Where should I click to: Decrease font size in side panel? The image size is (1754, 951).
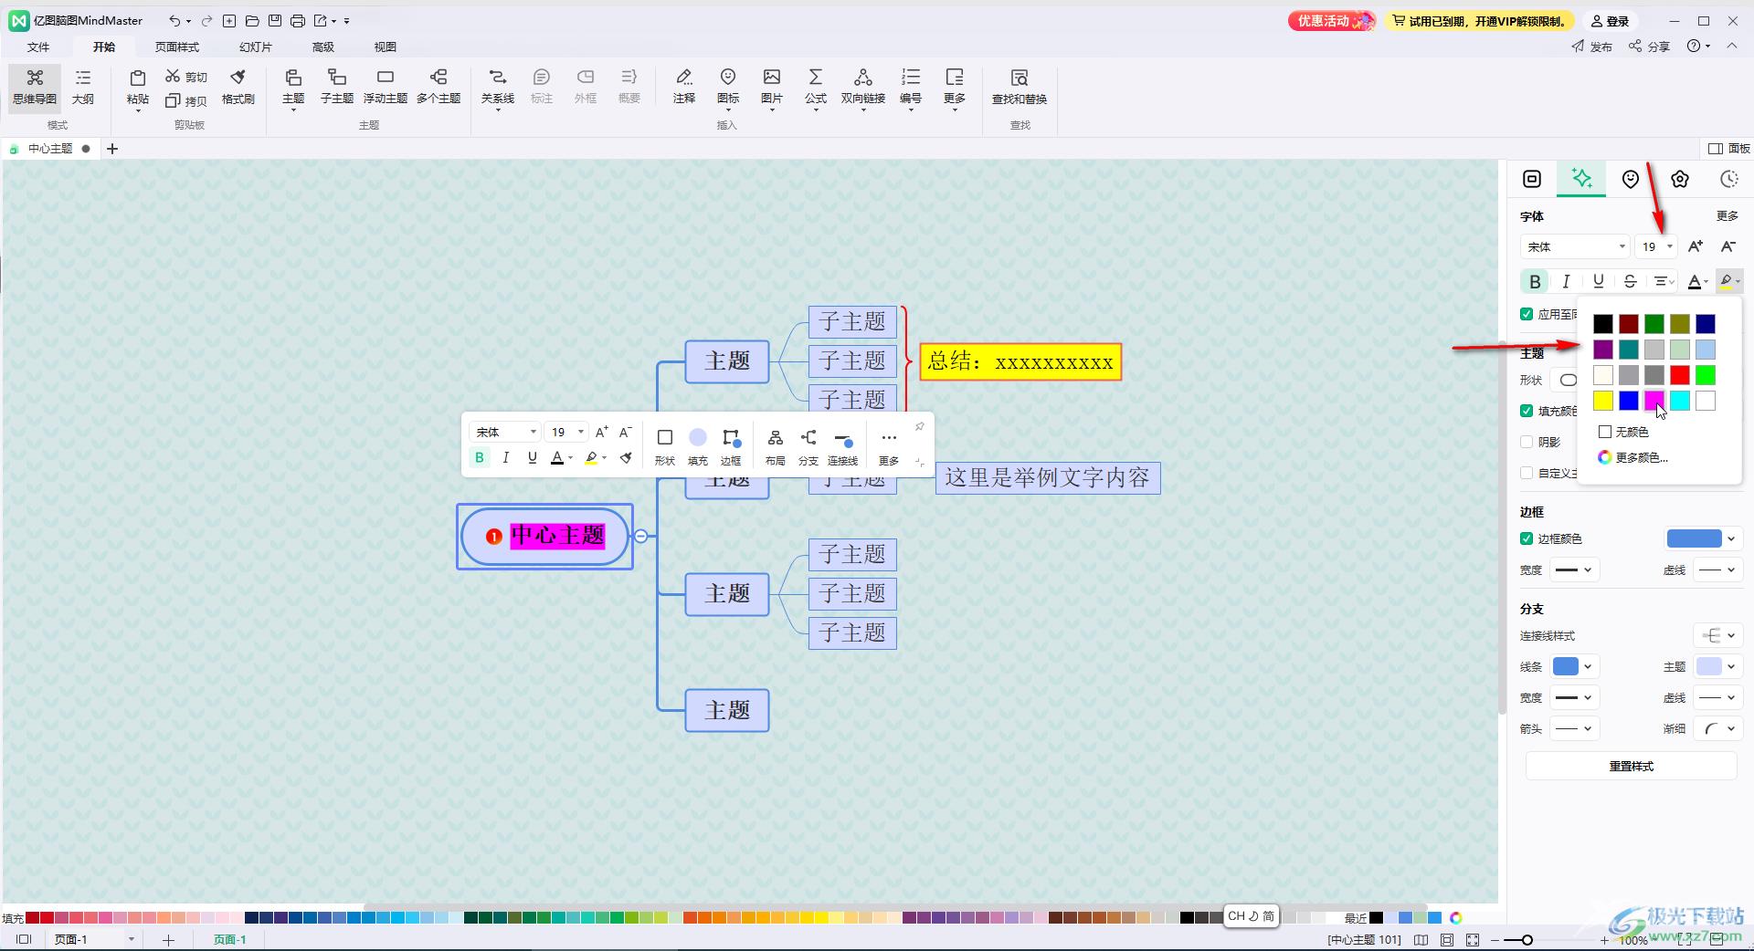[x=1728, y=246]
